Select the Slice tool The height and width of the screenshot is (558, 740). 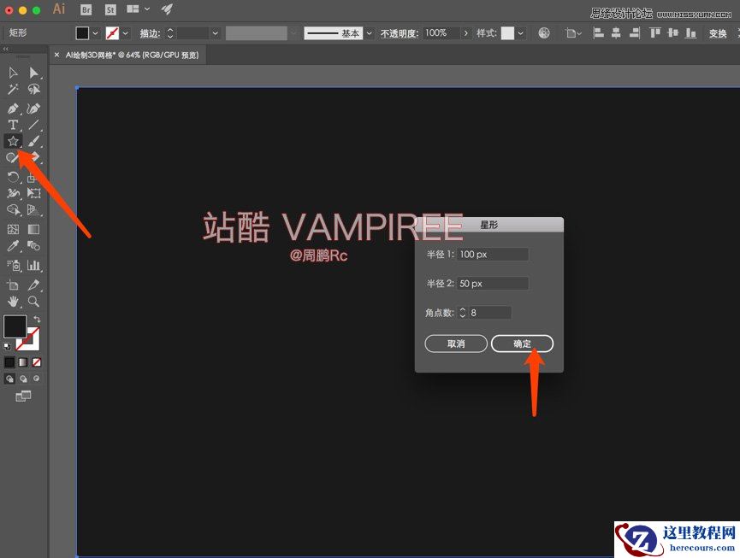(33, 285)
